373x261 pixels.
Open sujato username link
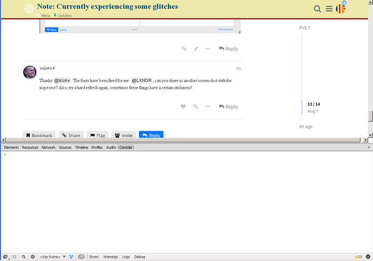[x=45, y=68]
